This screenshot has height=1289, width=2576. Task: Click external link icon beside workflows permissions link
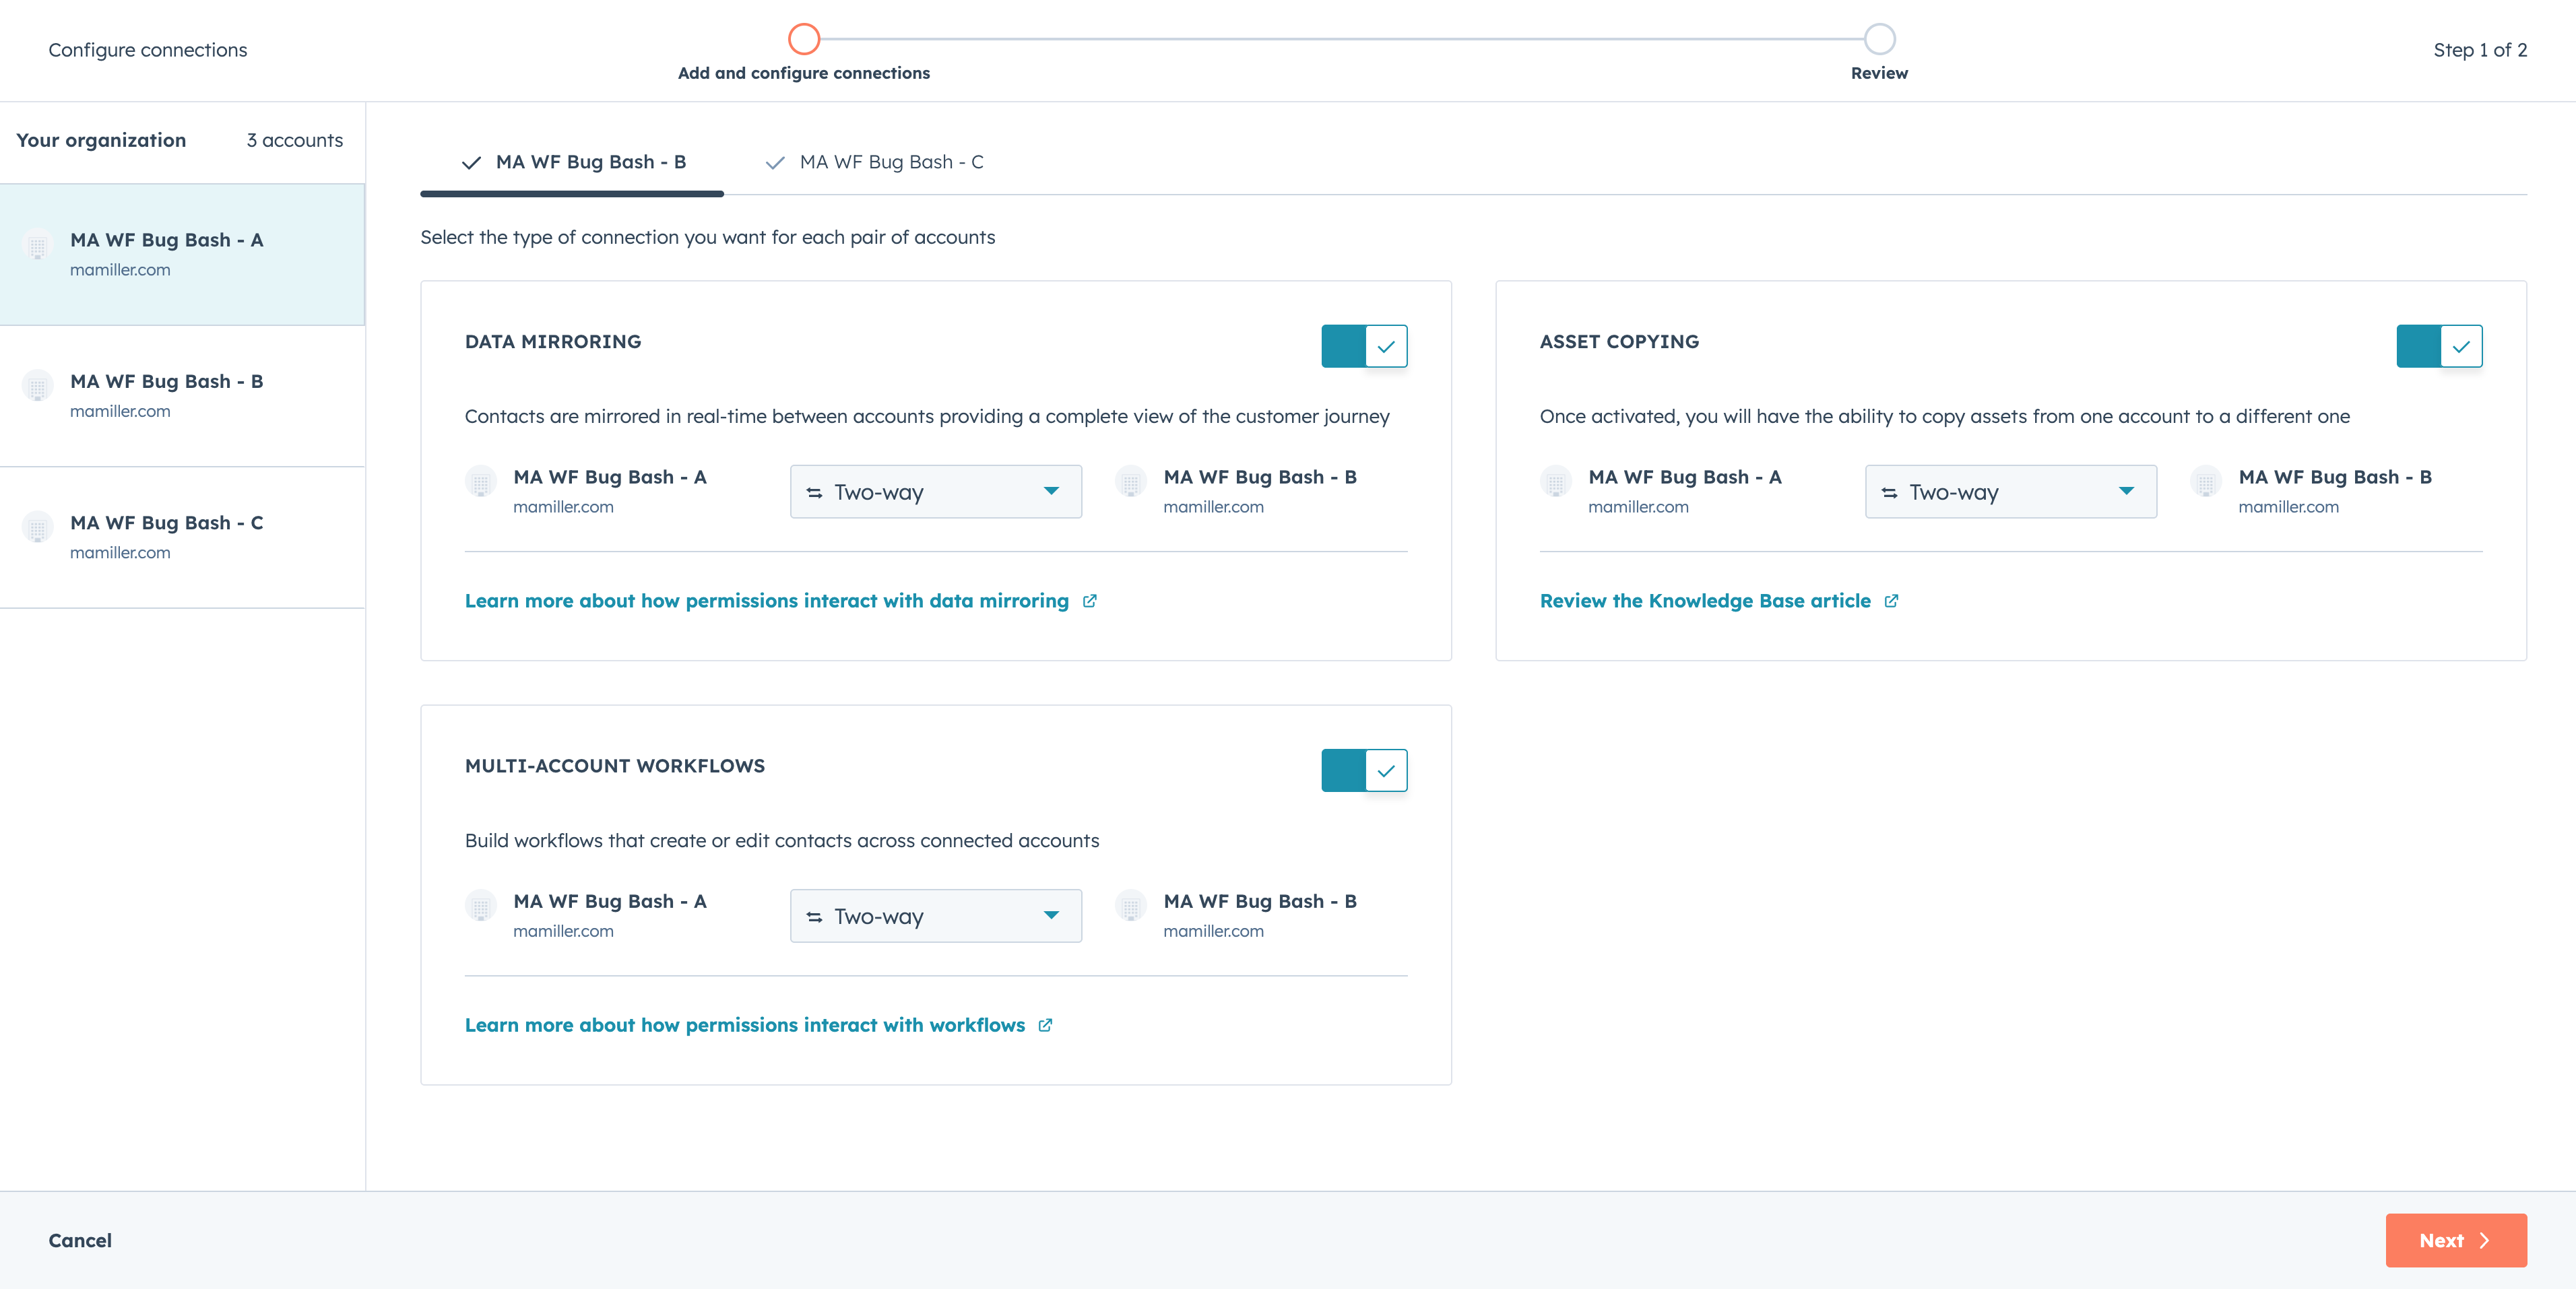(1045, 1025)
